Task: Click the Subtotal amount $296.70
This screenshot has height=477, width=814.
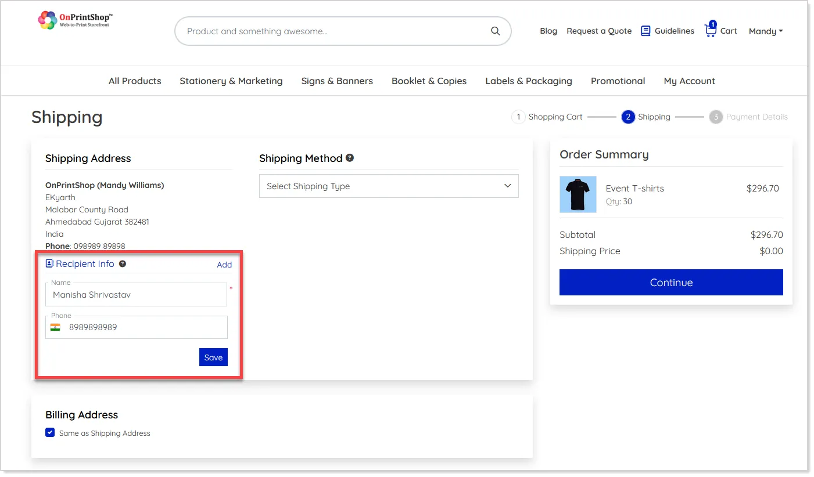Action: (767, 235)
